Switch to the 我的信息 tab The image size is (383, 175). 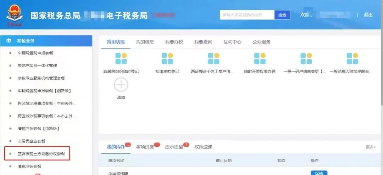coord(145,42)
